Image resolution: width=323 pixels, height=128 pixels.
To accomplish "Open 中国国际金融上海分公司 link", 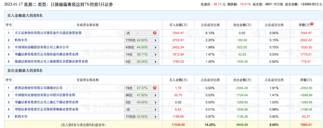I will (42, 47).
